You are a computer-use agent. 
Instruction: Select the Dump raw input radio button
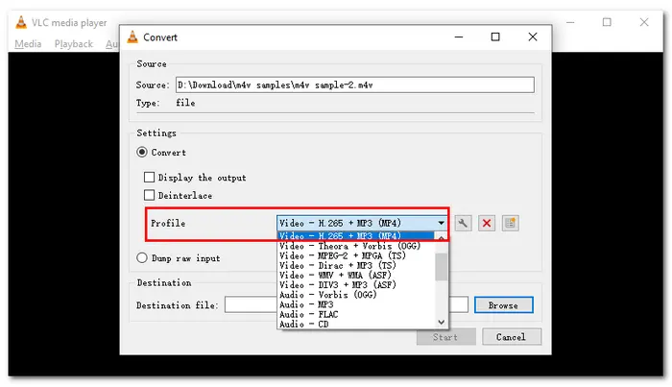click(142, 258)
